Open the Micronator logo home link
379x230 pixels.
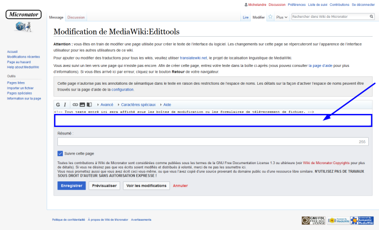coord(23,21)
